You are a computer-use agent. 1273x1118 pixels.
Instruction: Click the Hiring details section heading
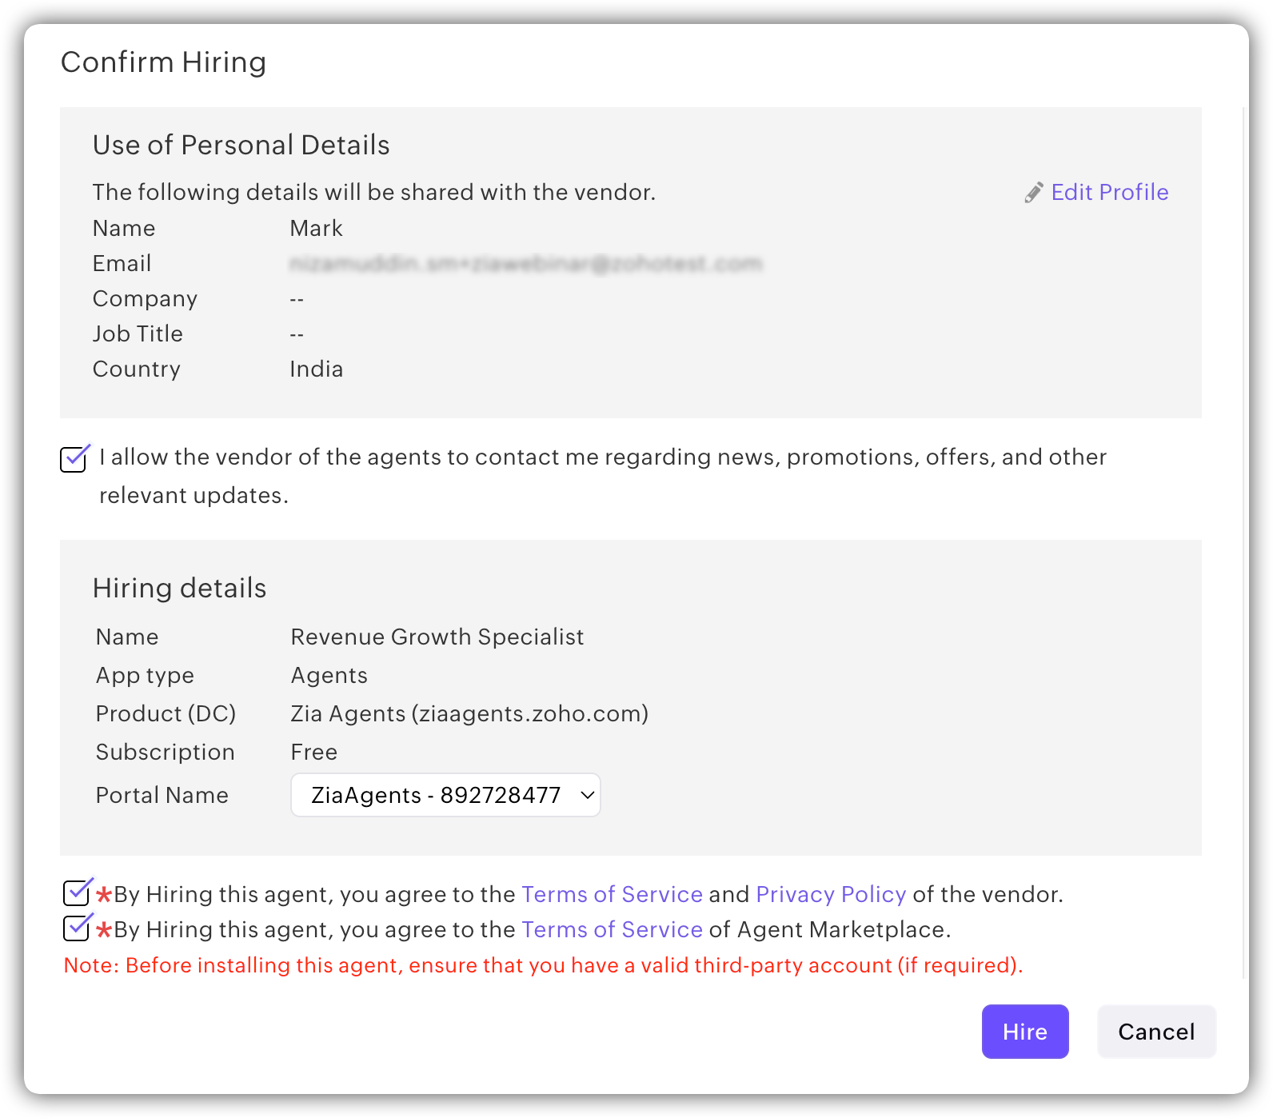[x=179, y=588]
